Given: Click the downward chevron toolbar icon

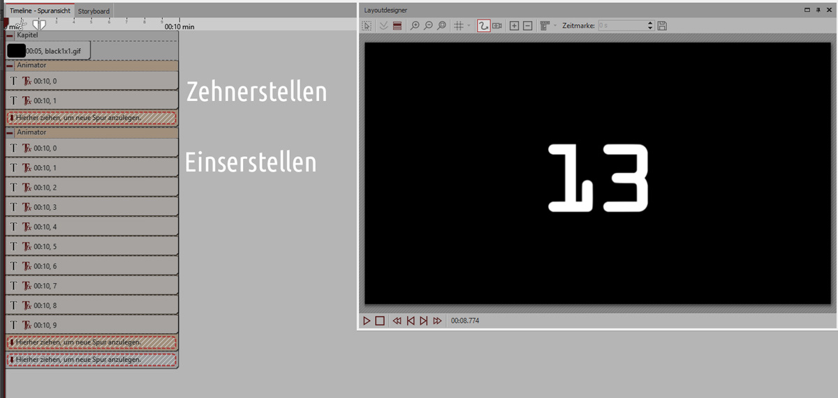Looking at the screenshot, I should point(383,26).
